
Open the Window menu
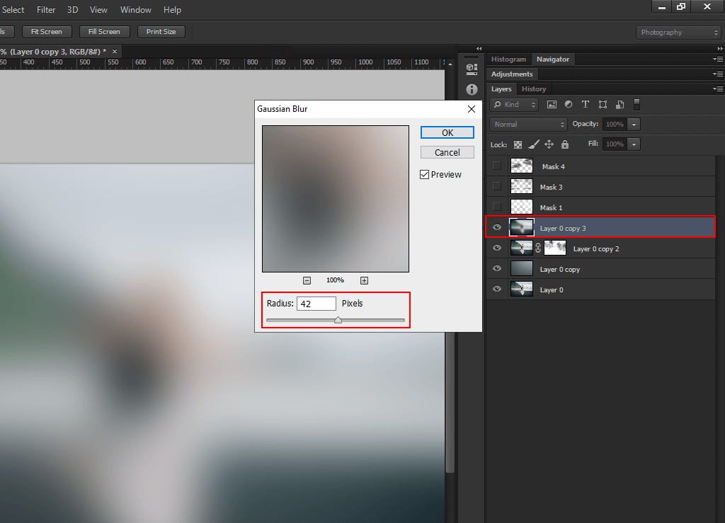tap(136, 10)
